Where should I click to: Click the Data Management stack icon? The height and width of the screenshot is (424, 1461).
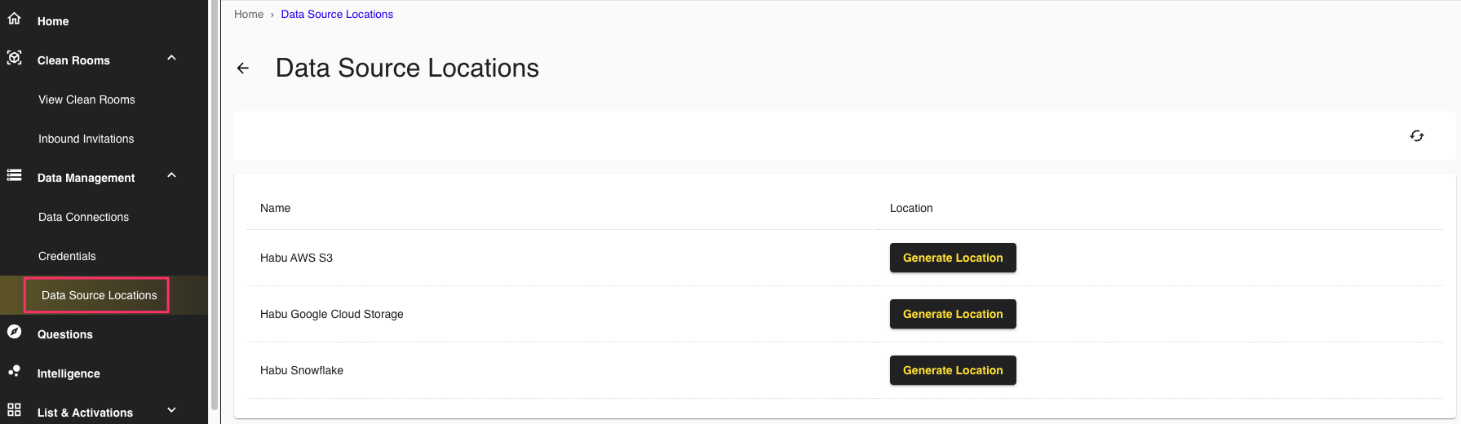click(14, 175)
